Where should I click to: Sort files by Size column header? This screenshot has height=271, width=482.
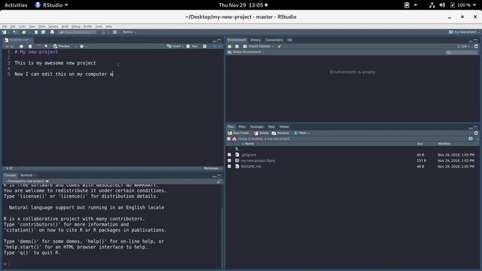(x=420, y=144)
